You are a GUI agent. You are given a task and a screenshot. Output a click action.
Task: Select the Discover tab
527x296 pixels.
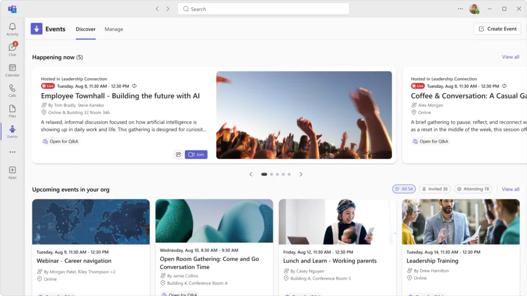[85, 29]
